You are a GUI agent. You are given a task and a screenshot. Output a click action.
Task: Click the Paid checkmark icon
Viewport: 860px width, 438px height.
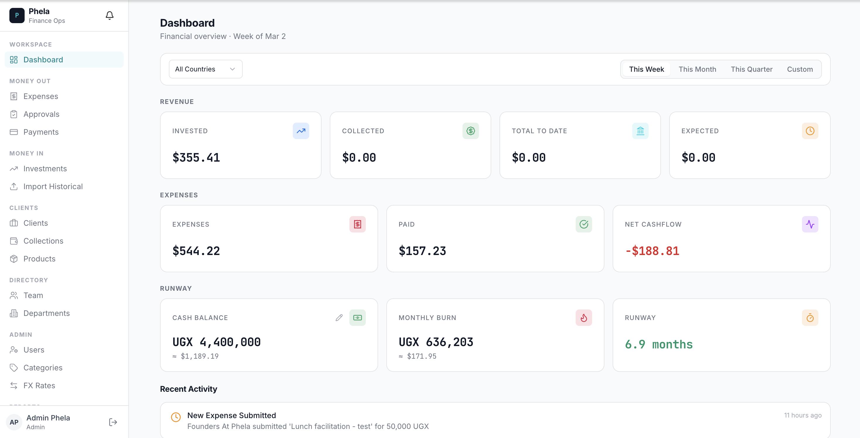[x=583, y=224]
